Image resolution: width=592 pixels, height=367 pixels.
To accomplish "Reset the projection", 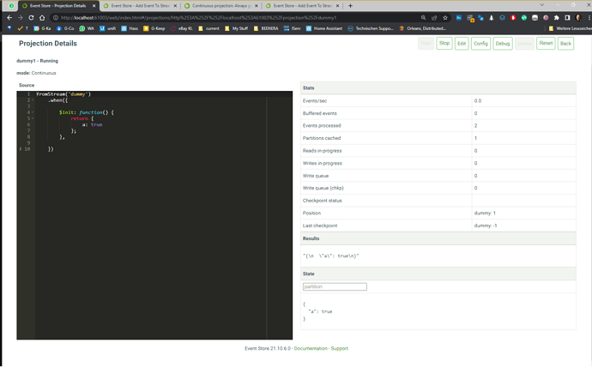I will click(546, 44).
